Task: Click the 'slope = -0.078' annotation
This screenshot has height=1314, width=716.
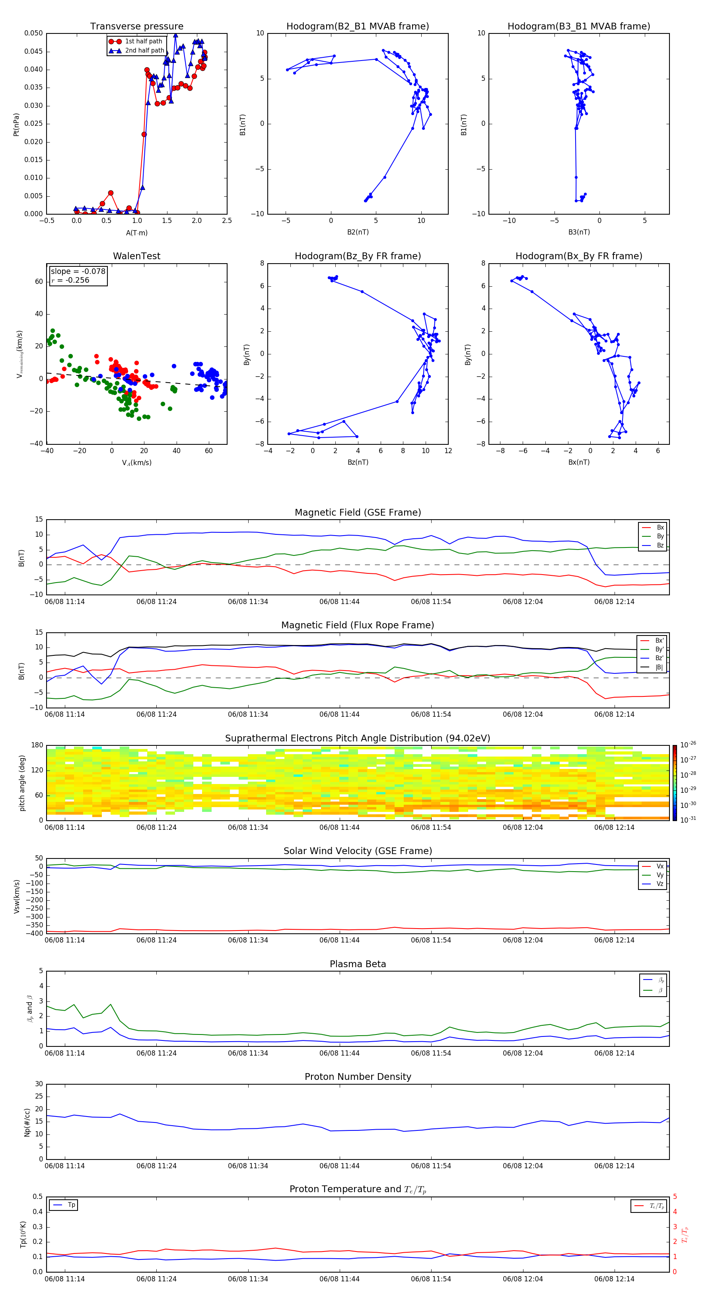Action: (78, 272)
